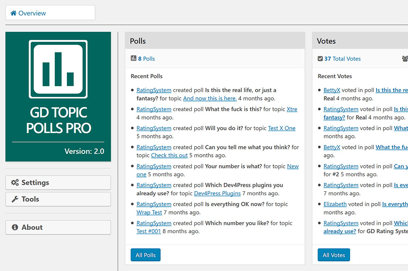Open the 8 Polls count link
408x271 pixels.
(x=146, y=59)
